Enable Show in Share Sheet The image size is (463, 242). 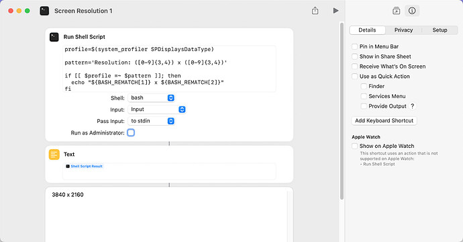355,56
